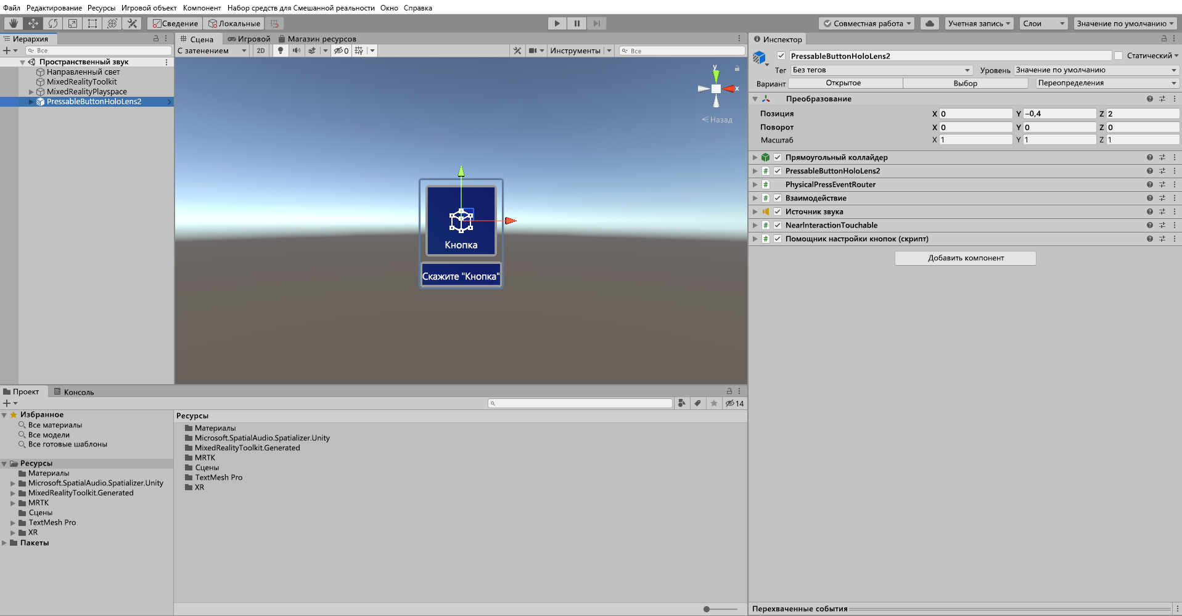
Task: Switch to Магазин ресурсов tab
Action: (x=317, y=39)
